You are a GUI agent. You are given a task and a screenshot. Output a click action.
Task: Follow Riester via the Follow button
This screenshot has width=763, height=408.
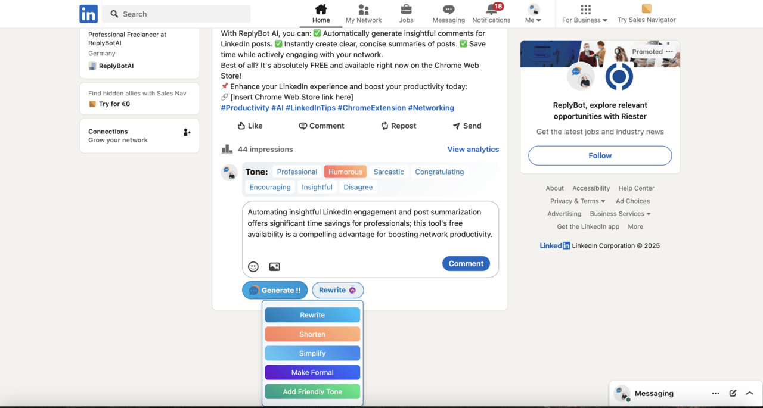[x=600, y=155]
